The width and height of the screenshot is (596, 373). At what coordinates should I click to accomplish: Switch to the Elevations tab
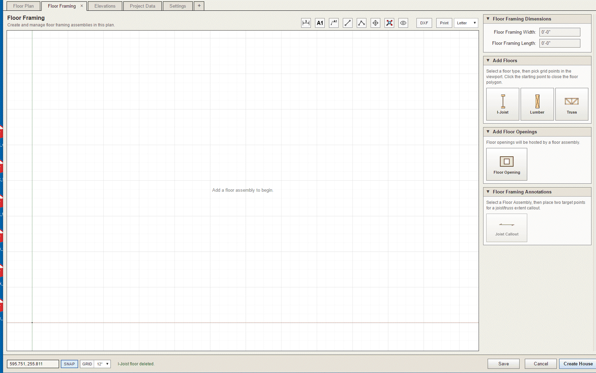105,6
